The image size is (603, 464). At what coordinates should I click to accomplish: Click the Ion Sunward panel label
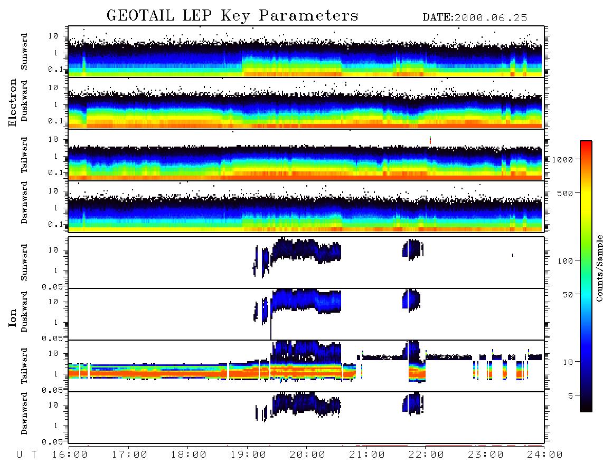tap(25, 263)
